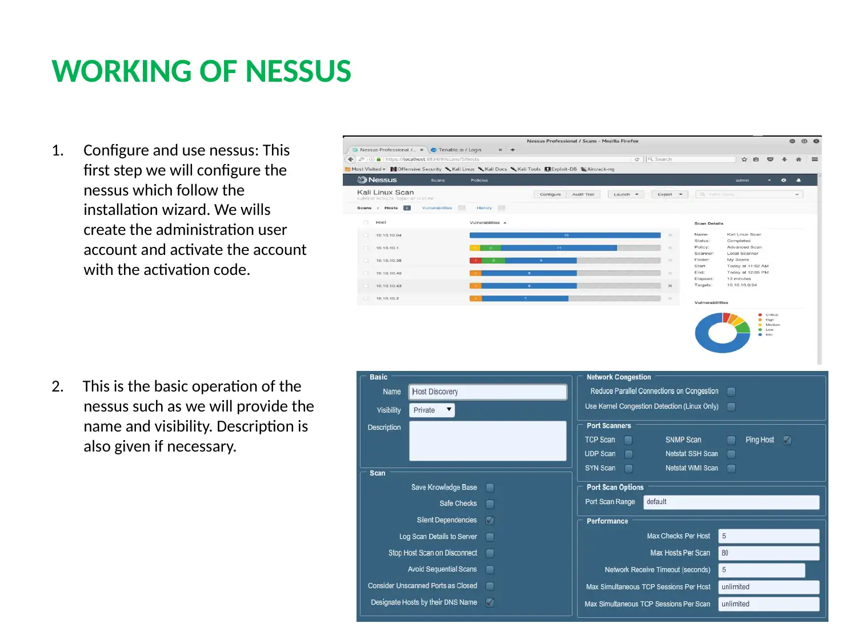Image resolution: width=857 pixels, height=643 pixels.
Task: Open a new Firefox tab with plus icon
Action: click(512, 150)
